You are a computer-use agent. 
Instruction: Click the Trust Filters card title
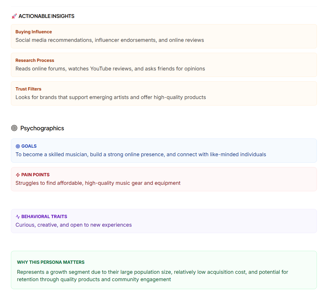click(28, 89)
